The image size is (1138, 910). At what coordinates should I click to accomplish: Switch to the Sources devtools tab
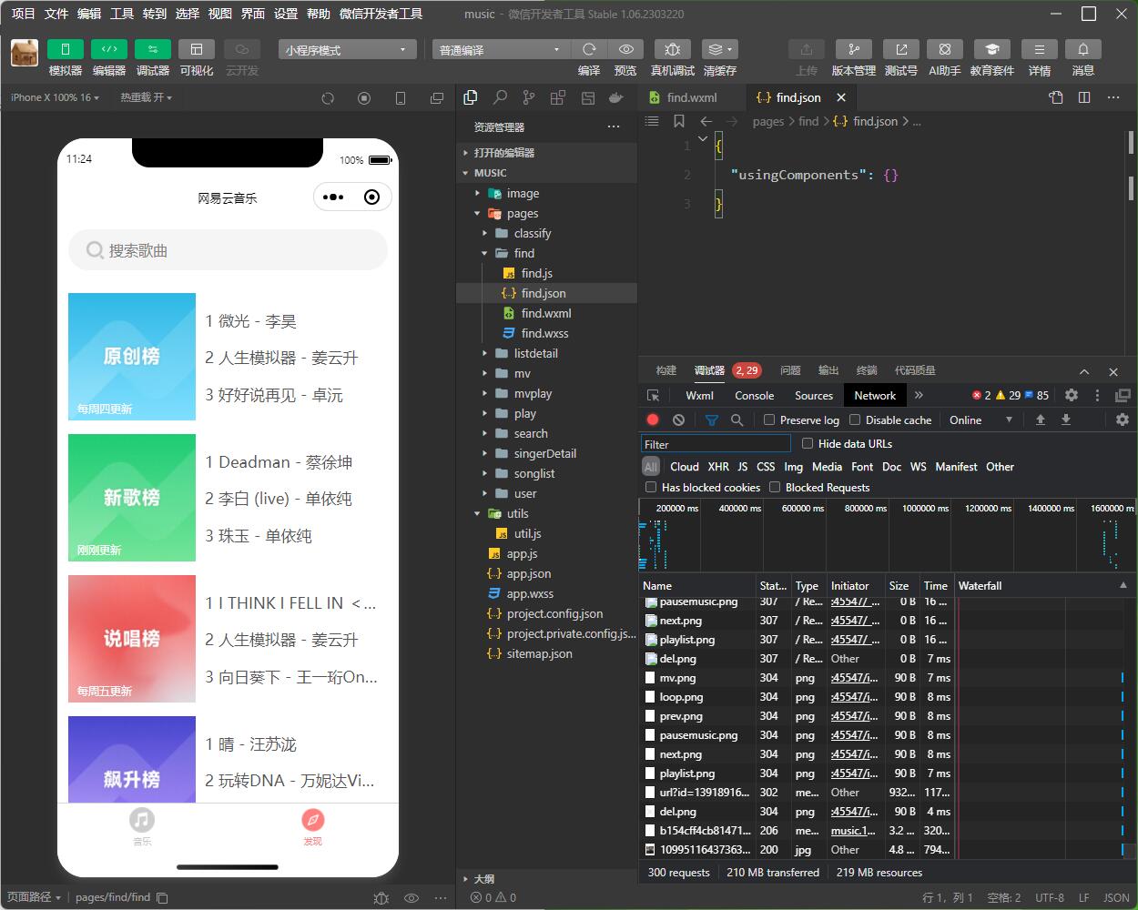(x=813, y=395)
